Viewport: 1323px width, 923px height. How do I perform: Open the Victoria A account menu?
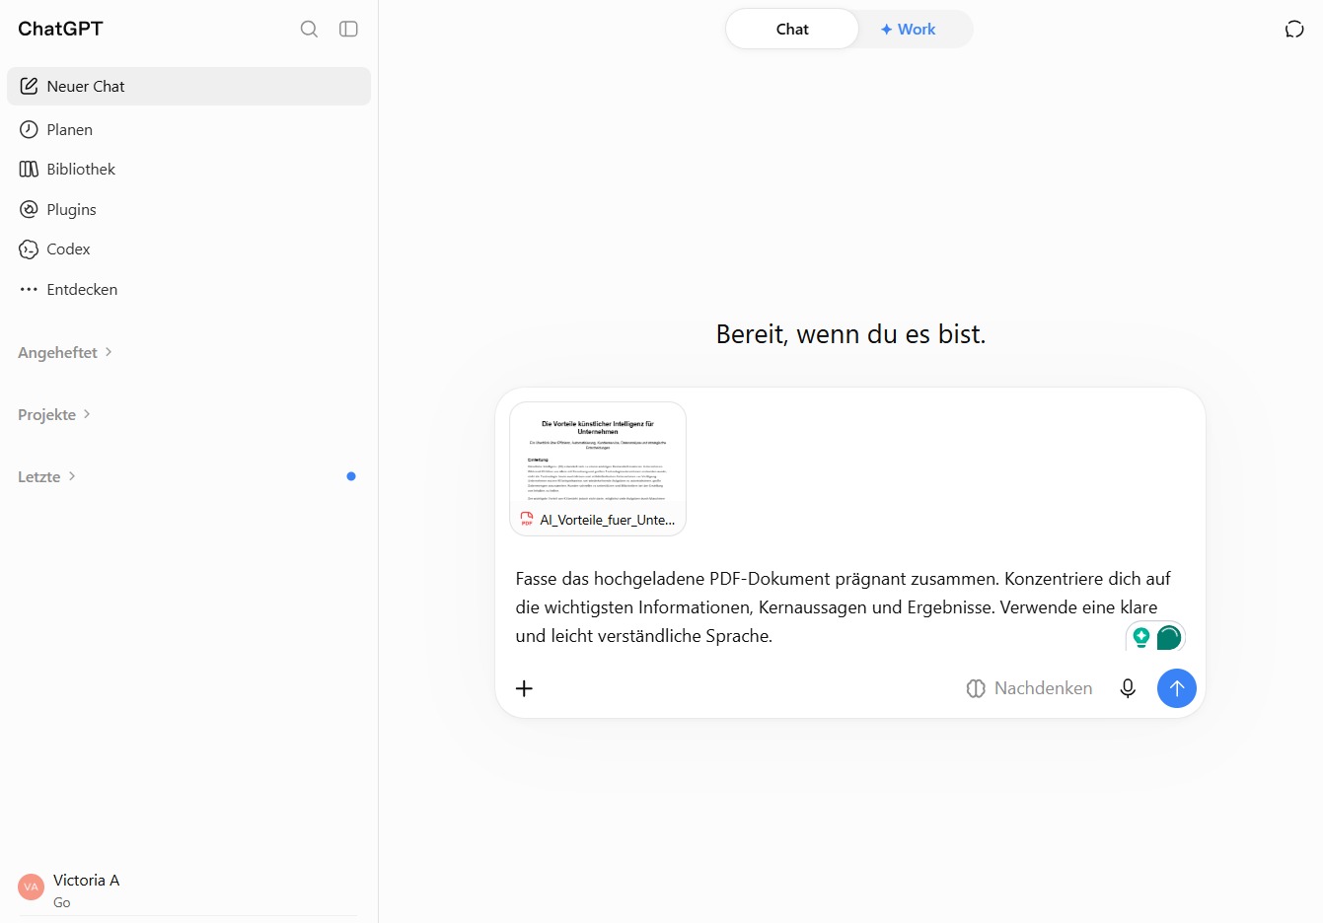click(x=188, y=888)
